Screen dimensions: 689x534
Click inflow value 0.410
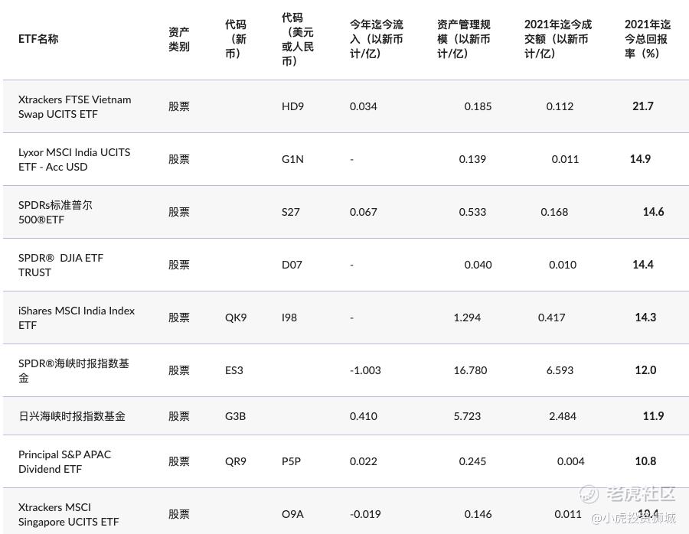[364, 416]
